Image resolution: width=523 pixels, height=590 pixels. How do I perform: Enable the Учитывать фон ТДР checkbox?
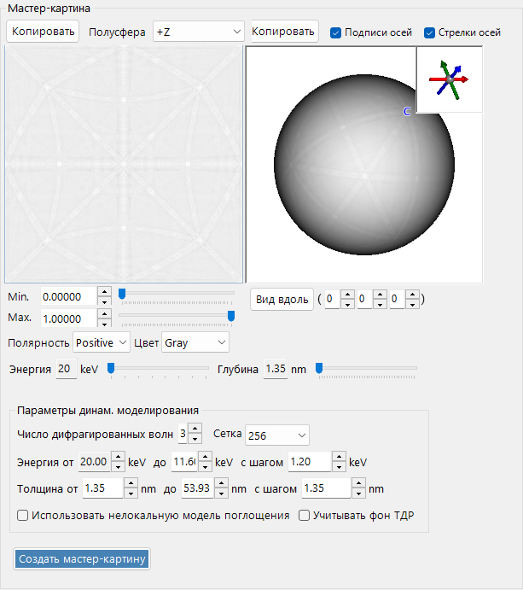[304, 515]
